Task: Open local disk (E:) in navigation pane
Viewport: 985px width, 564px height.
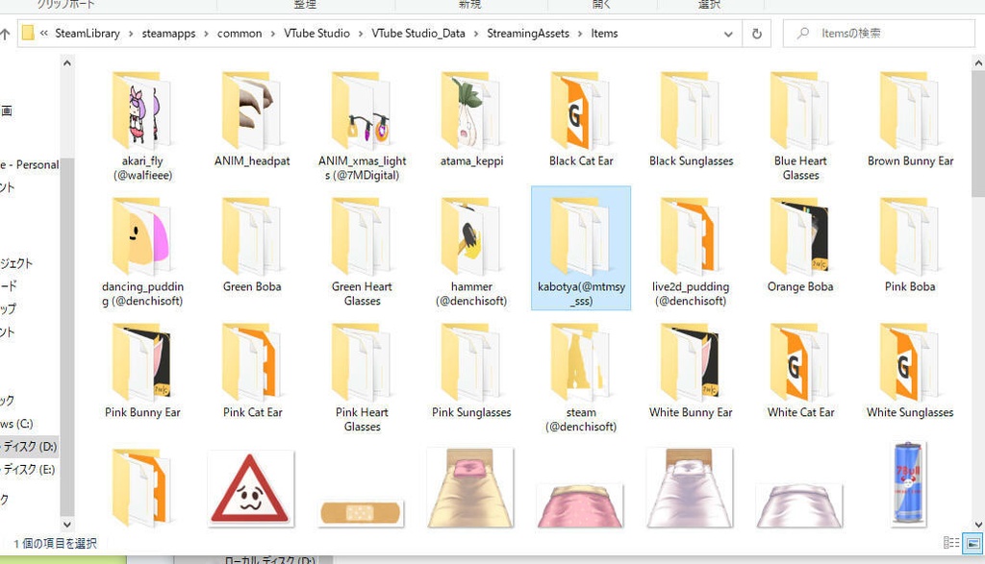Action: (29, 469)
